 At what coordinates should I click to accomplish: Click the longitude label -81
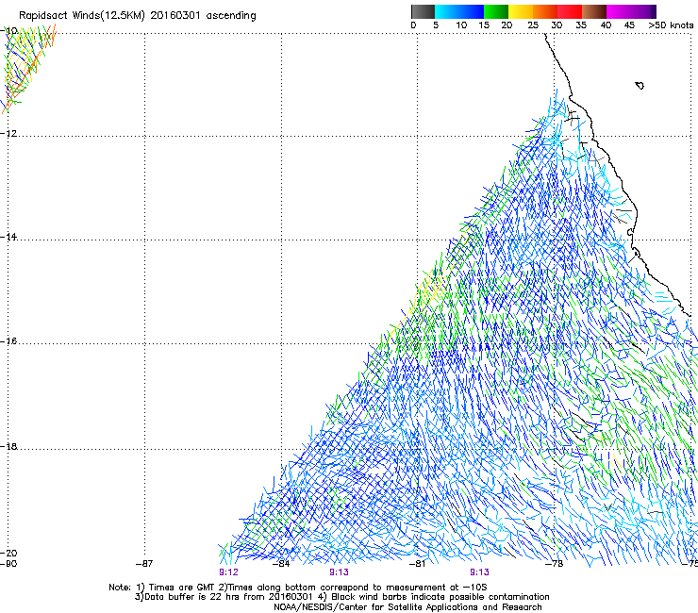tap(417, 564)
